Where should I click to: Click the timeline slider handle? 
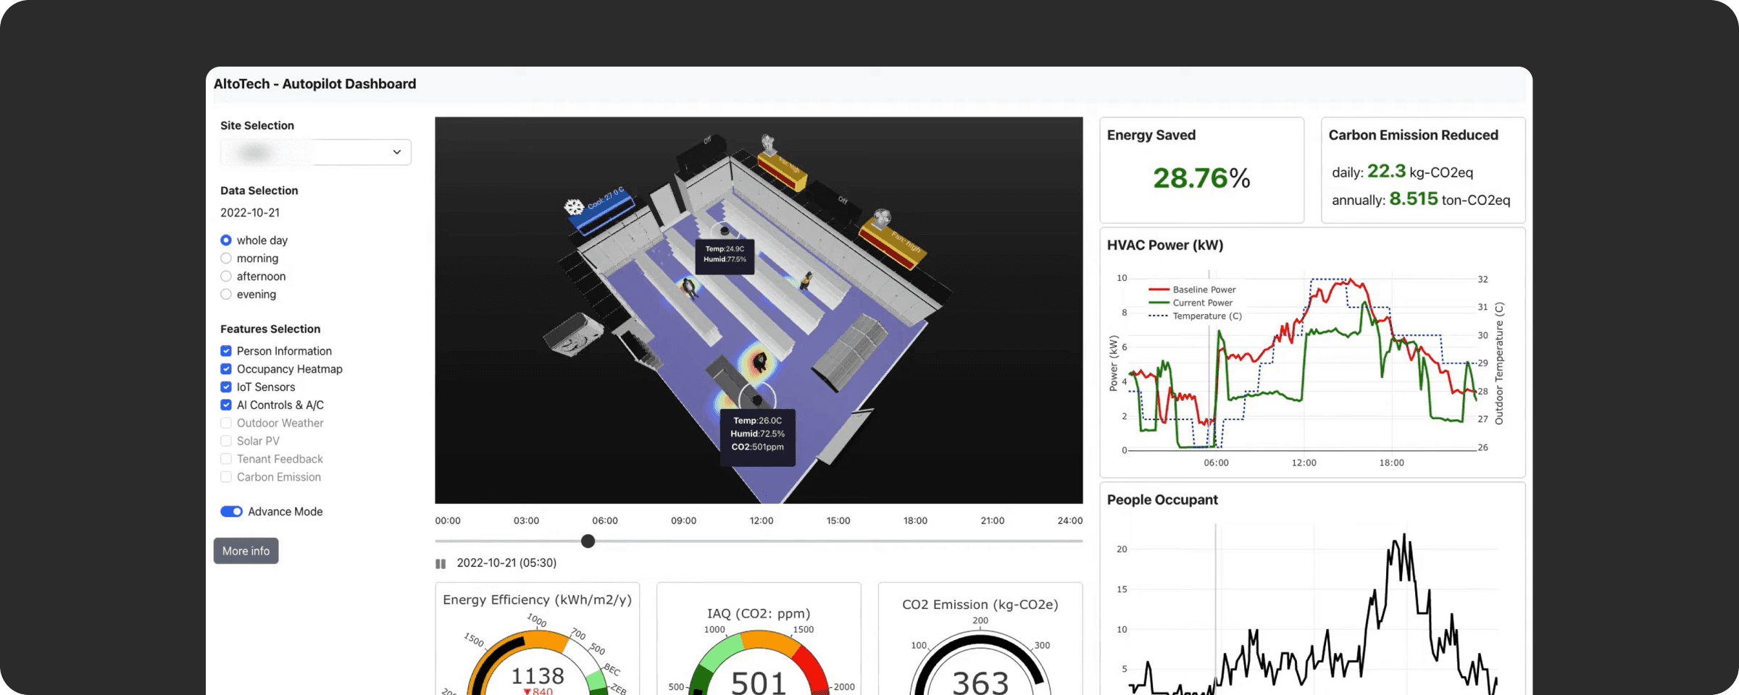[588, 541]
